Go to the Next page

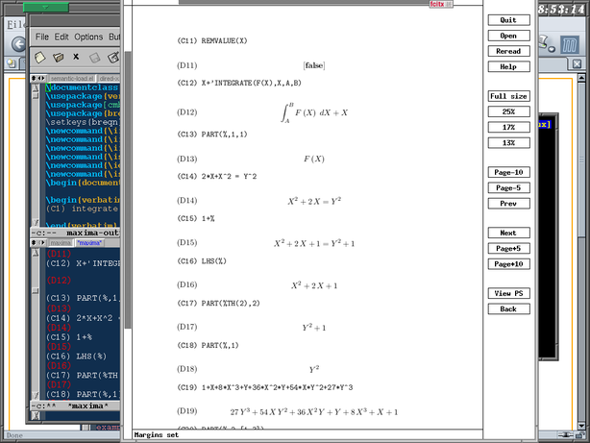pos(508,233)
